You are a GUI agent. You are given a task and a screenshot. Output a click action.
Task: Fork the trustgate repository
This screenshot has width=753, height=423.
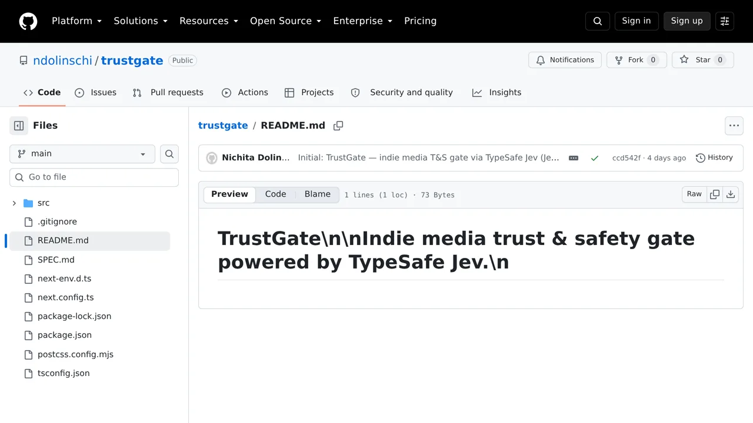pyautogui.click(x=637, y=60)
